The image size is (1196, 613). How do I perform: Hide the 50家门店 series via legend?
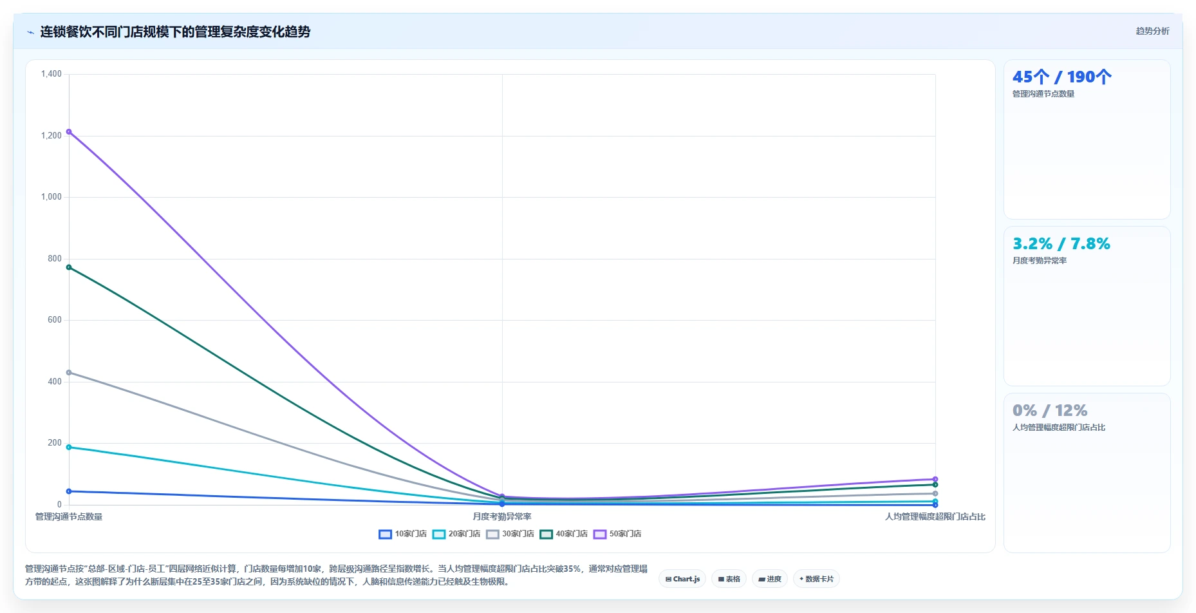pos(617,534)
